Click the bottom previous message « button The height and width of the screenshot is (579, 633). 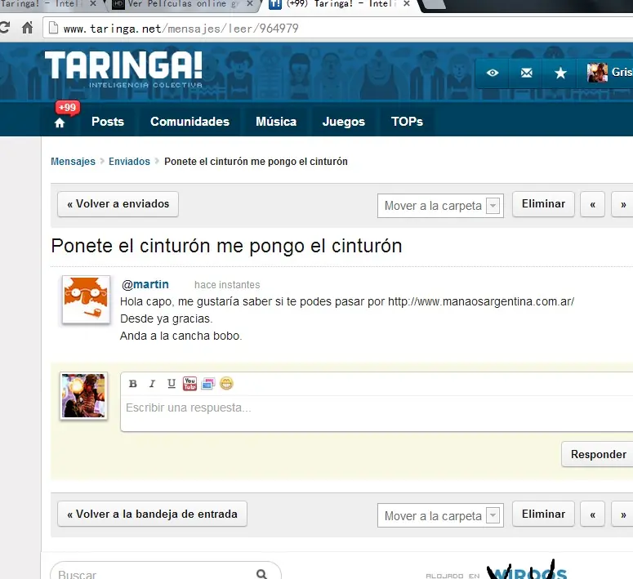point(592,514)
